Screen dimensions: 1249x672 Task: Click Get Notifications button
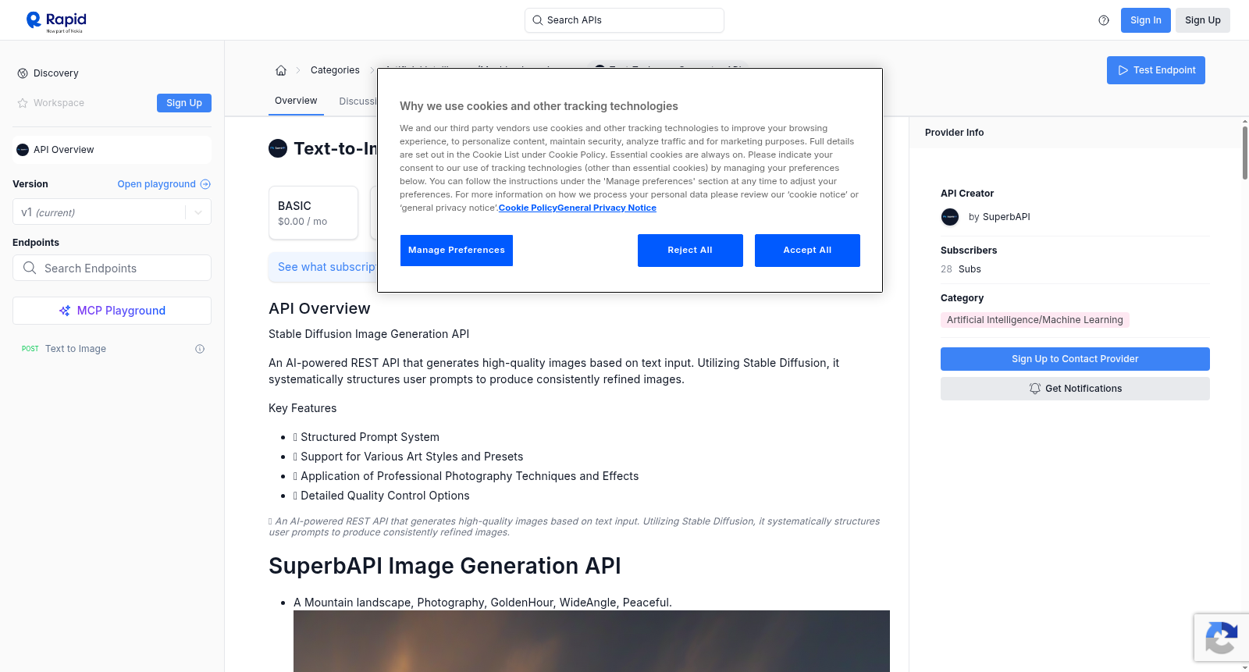point(1075,389)
